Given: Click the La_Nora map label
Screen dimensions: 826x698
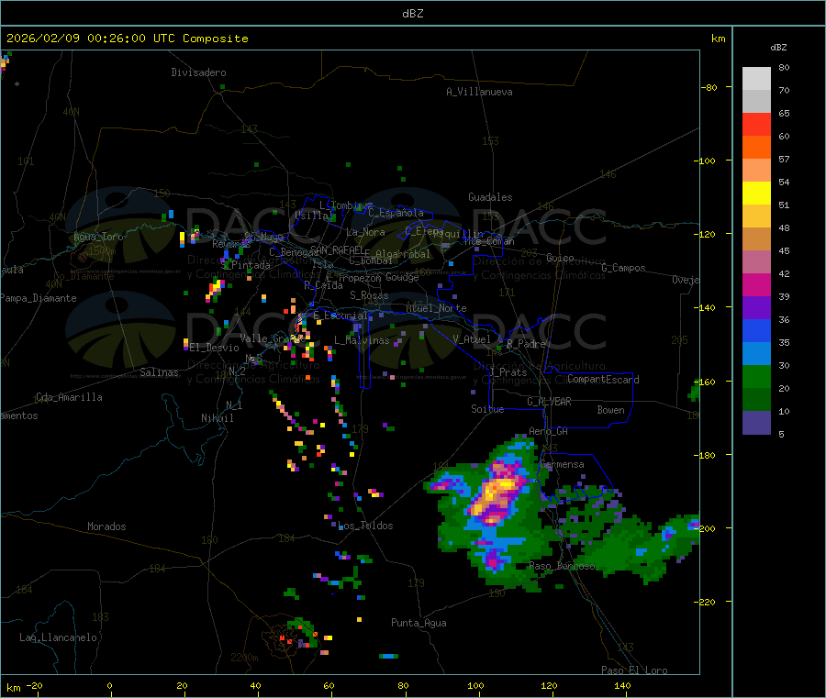Looking at the screenshot, I should tap(365, 232).
